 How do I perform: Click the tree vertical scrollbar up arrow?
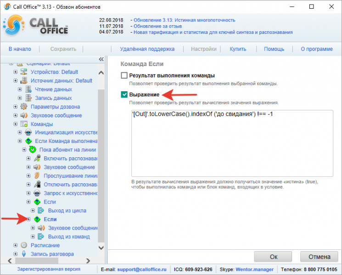101,73
